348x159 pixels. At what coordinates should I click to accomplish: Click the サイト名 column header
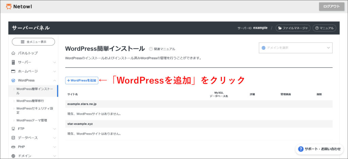[73, 94]
